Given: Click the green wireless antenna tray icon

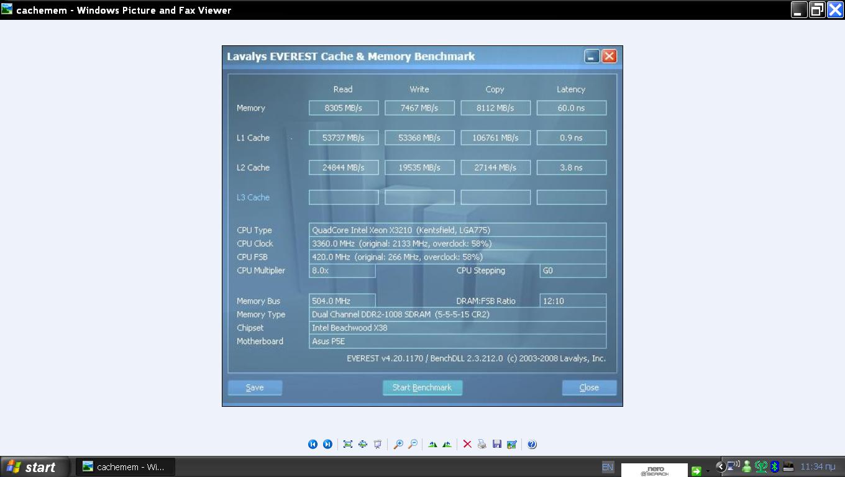Looking at the screenshot, I should (761, 466).
